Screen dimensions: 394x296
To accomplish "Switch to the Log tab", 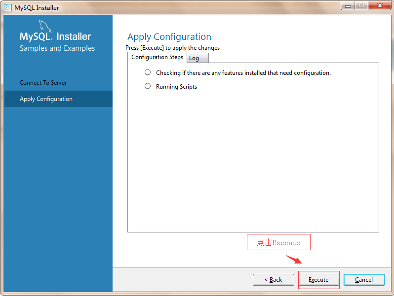I will pos(197,58).
